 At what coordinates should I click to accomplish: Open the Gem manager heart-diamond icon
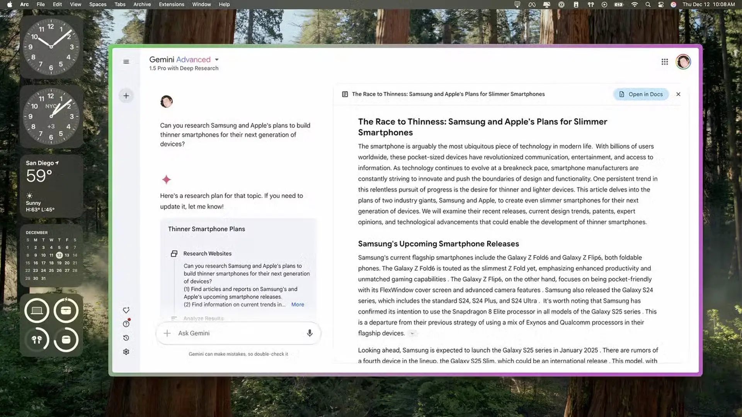click(x=126, y=310)
